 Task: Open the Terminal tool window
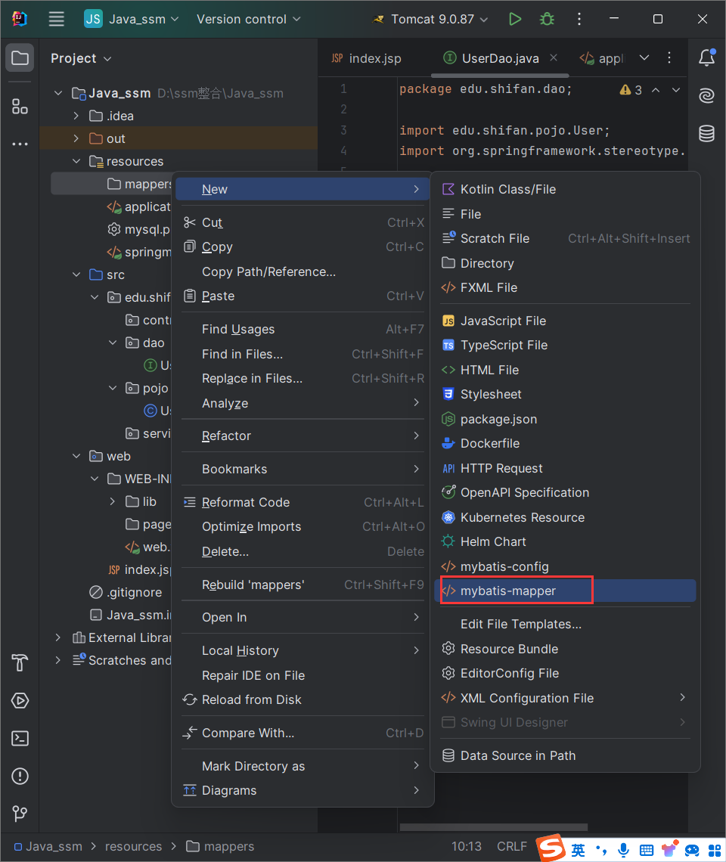tap(20, 739)
